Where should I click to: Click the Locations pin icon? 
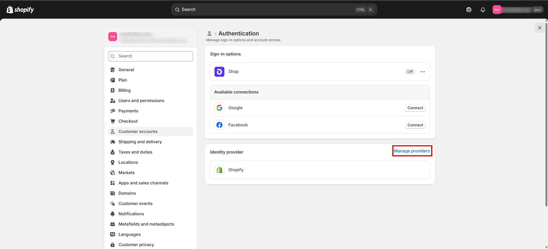point(113,162)
